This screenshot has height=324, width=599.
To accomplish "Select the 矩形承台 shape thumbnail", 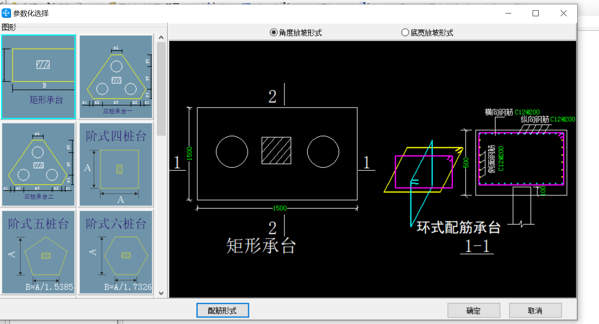I will click(x=38, y=77).
